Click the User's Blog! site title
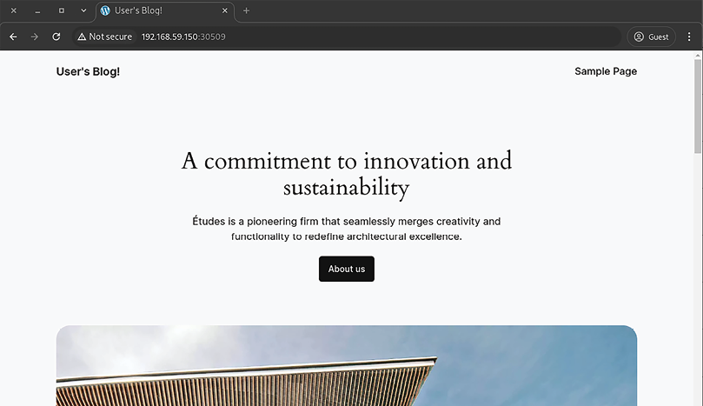 88,71
